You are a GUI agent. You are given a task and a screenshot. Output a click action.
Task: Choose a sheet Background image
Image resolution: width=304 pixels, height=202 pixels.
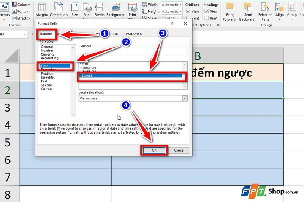(116, 9)
